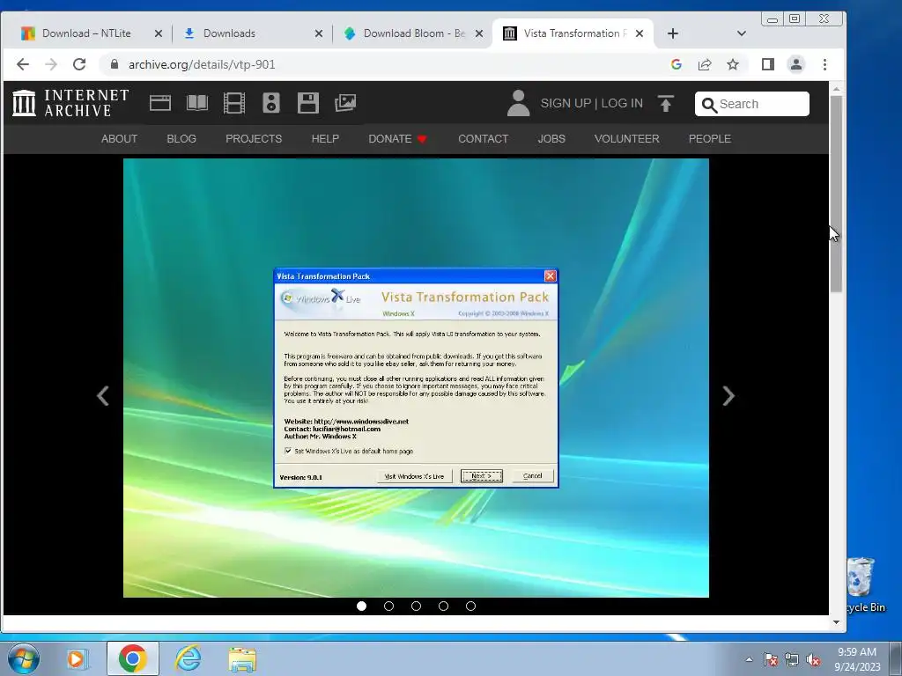Open the Images icon

(x=345, y=103)
